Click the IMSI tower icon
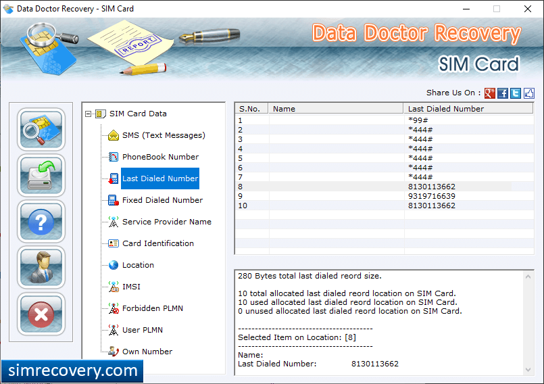 [x=114, y=287]
